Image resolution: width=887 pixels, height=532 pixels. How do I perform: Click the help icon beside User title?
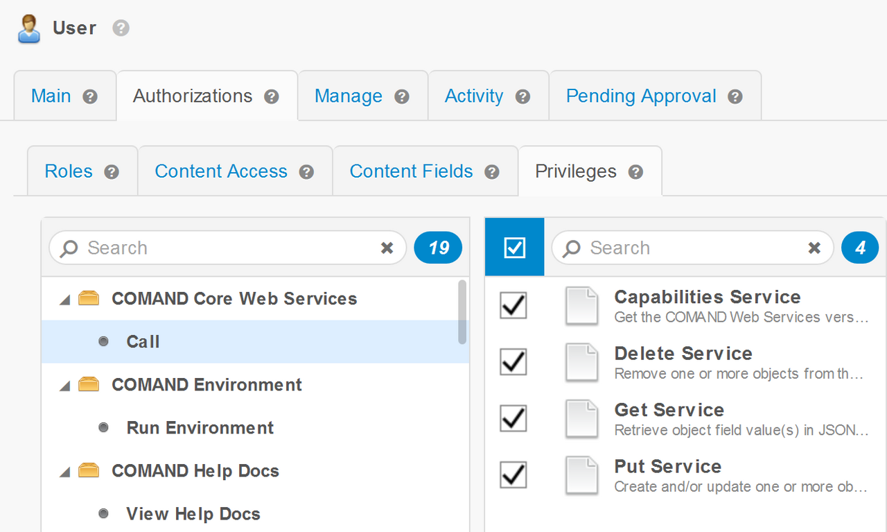pos(121,28)
